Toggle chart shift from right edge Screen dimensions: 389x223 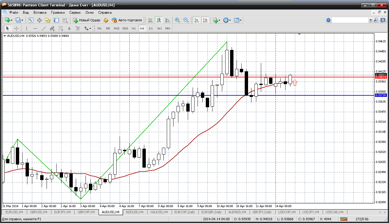pos(205,20)
